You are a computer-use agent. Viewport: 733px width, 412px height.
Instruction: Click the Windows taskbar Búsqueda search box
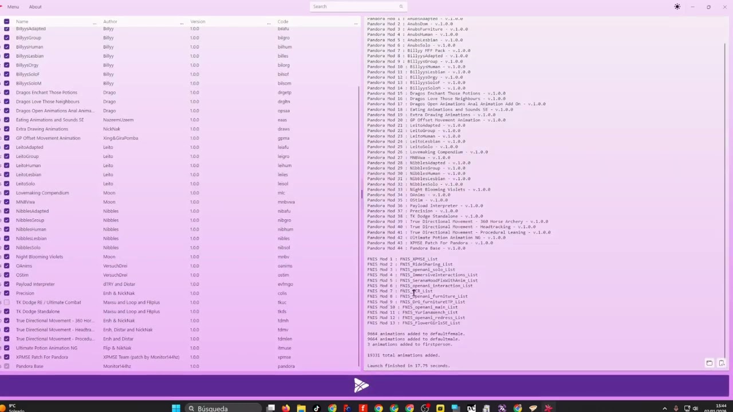point(223,408)
